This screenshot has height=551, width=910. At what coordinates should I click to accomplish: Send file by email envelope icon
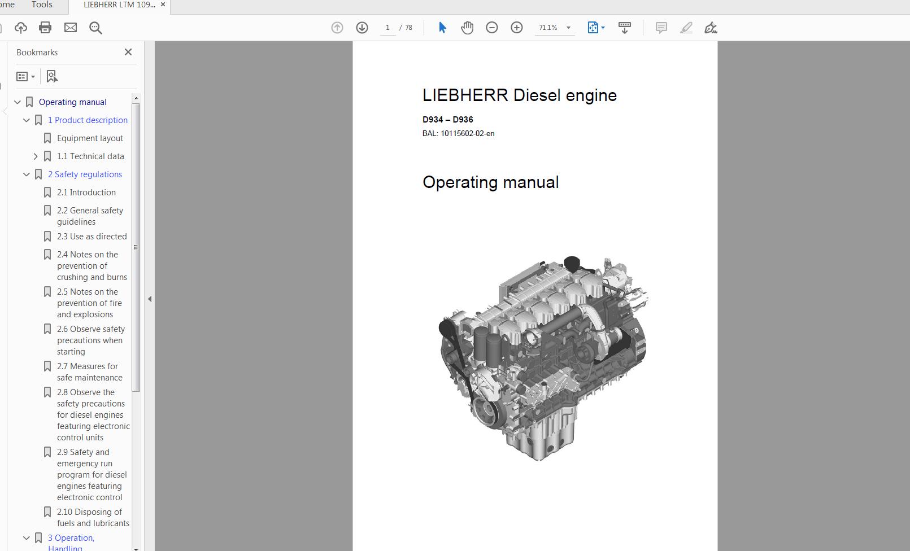(x=71, y=28)
